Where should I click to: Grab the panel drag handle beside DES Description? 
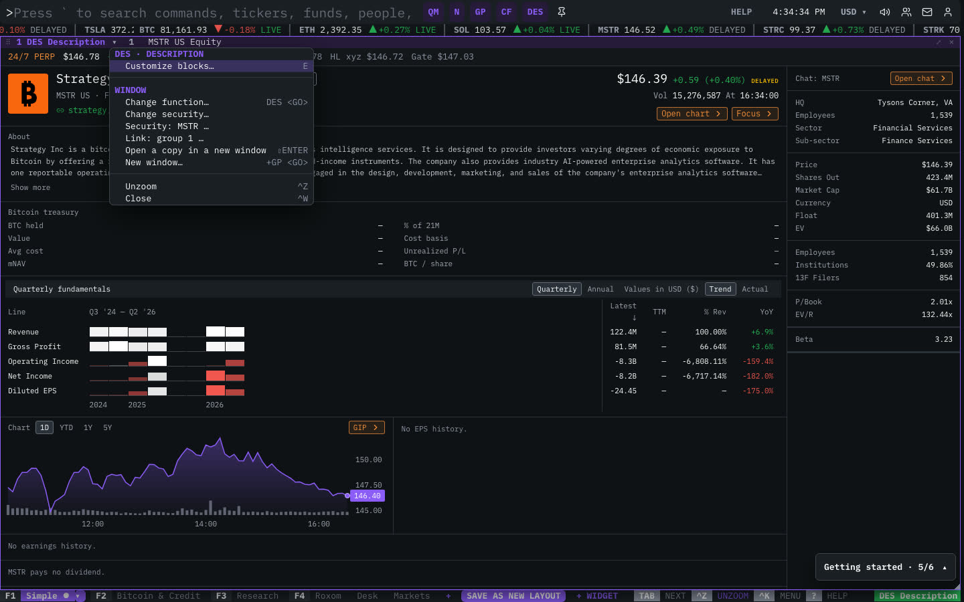8,42
